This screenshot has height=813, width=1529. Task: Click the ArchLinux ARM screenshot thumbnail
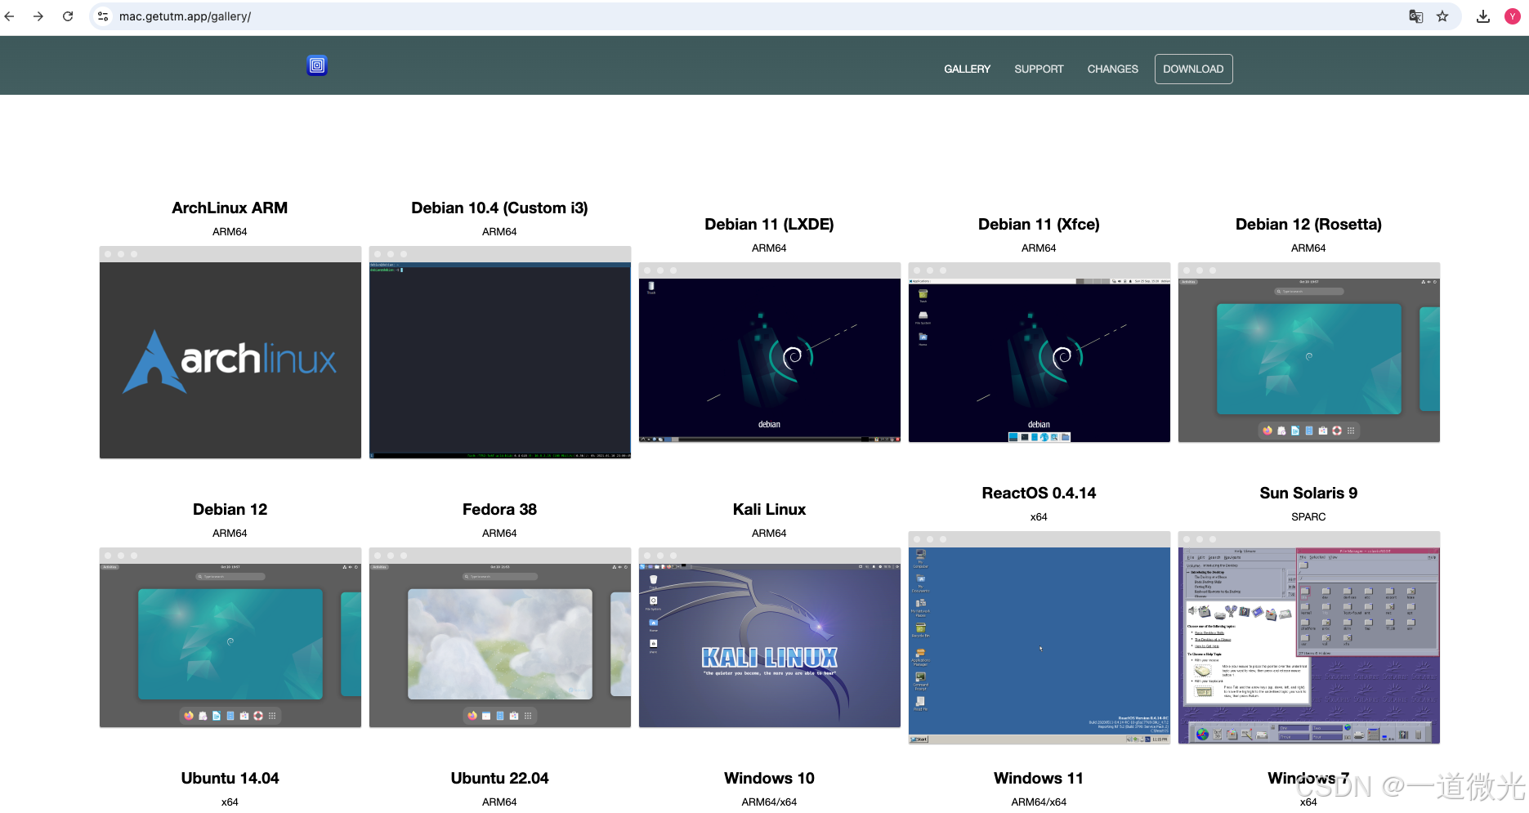[230, 352]
